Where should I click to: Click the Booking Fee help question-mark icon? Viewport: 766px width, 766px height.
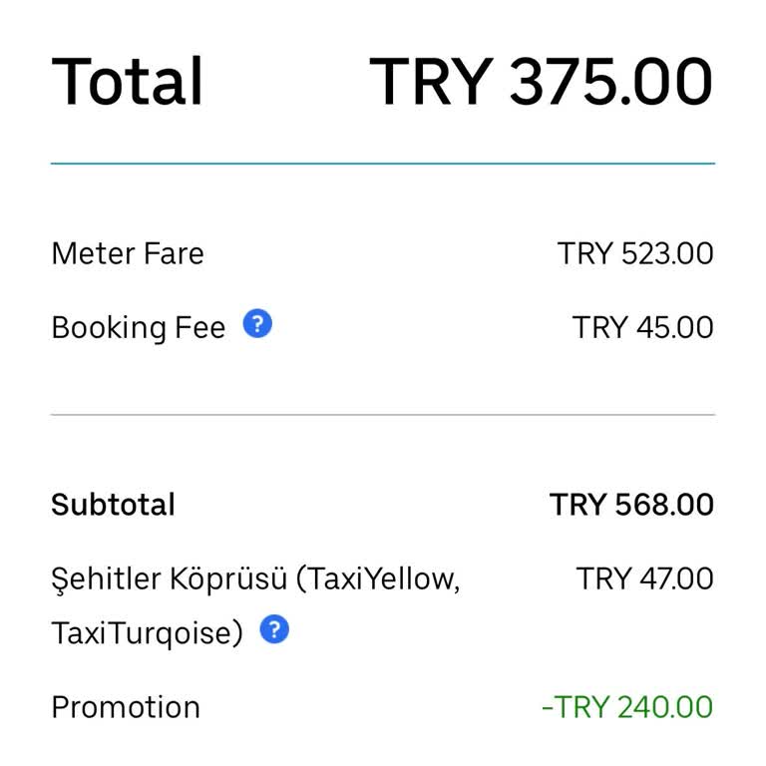click(257, 324)
